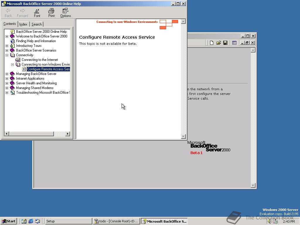Click the purple book icon beside Managing Shared Modems

pos(12,88)
